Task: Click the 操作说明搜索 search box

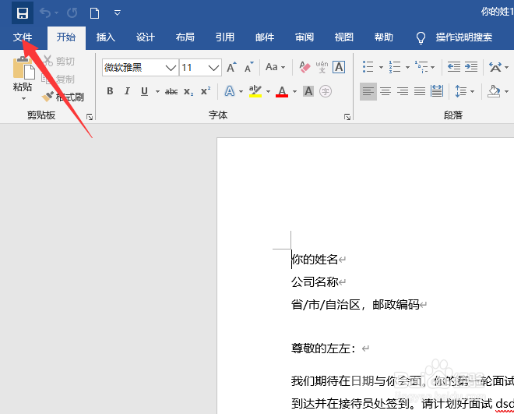Action: pyautogui.click(x=464, y=37)
